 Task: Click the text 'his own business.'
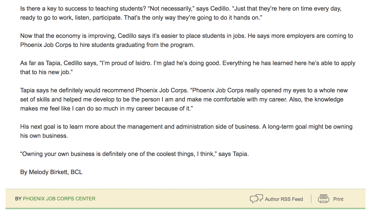[44, 136]
